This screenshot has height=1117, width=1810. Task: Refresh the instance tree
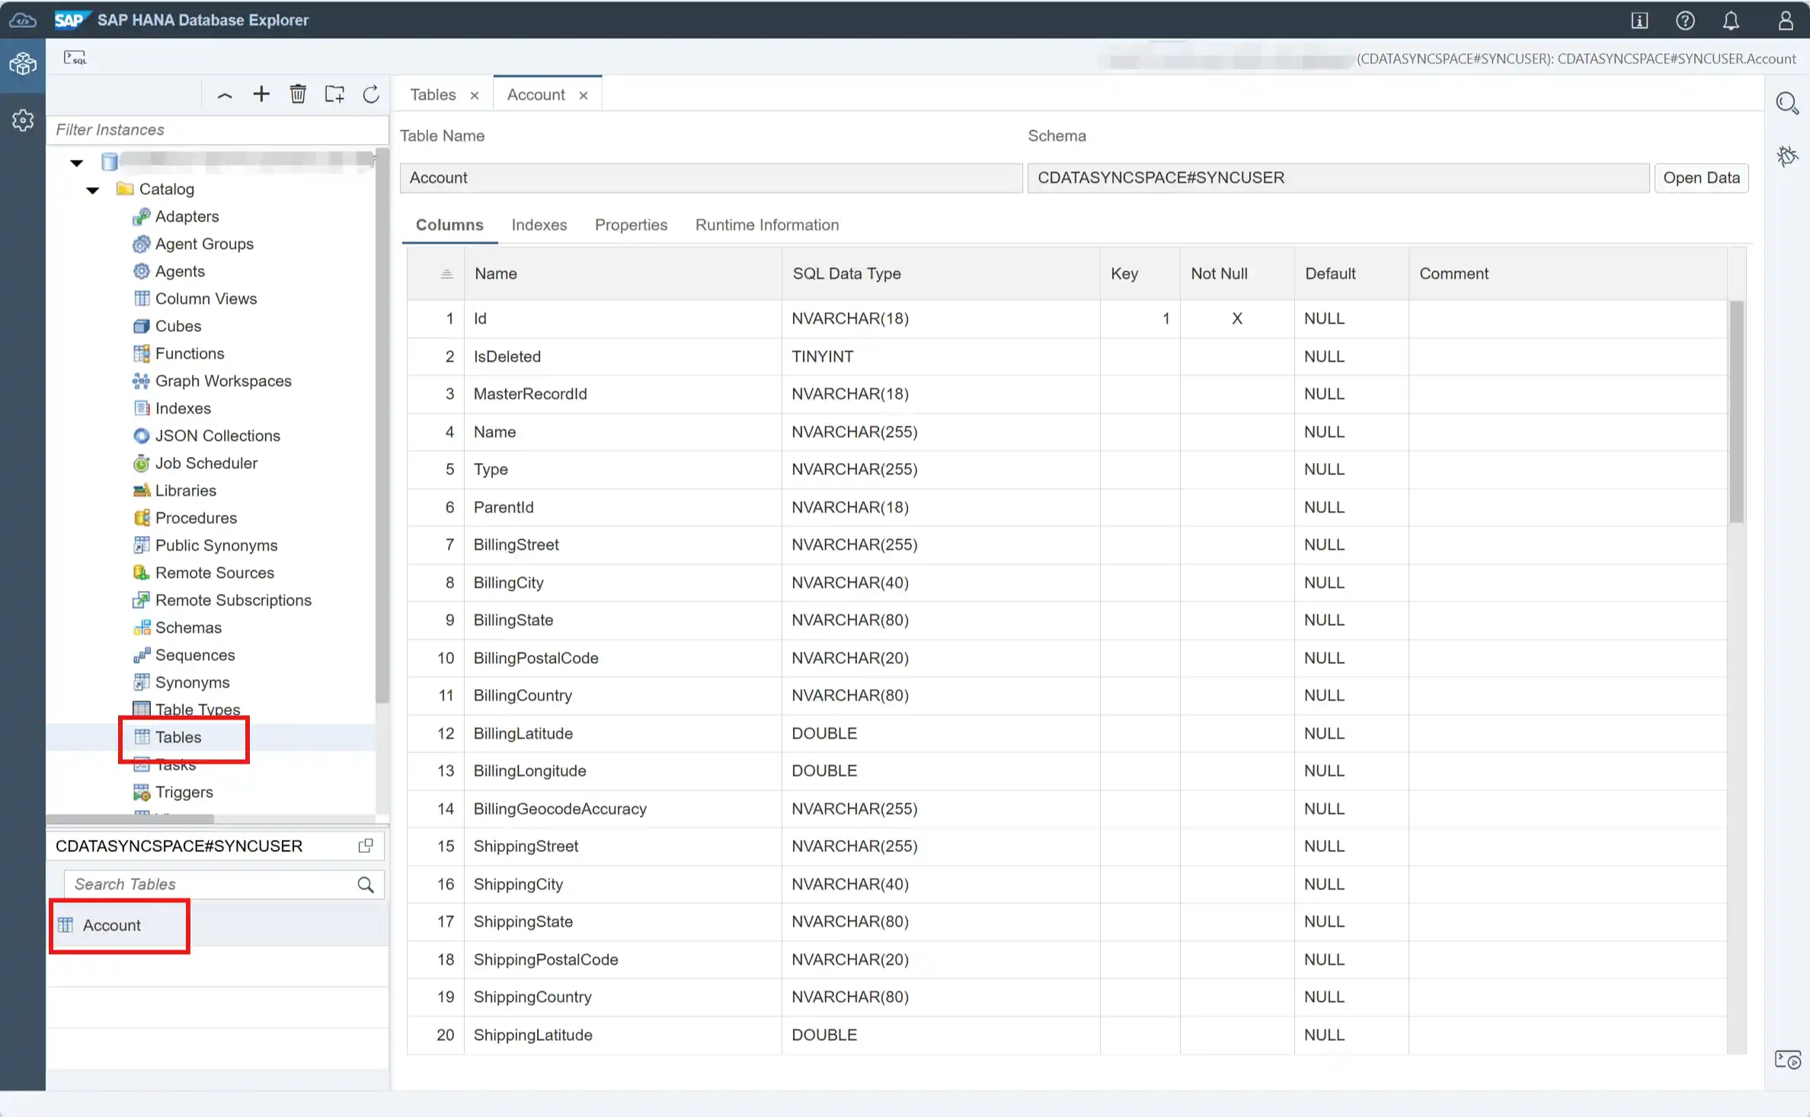point(371,94)
